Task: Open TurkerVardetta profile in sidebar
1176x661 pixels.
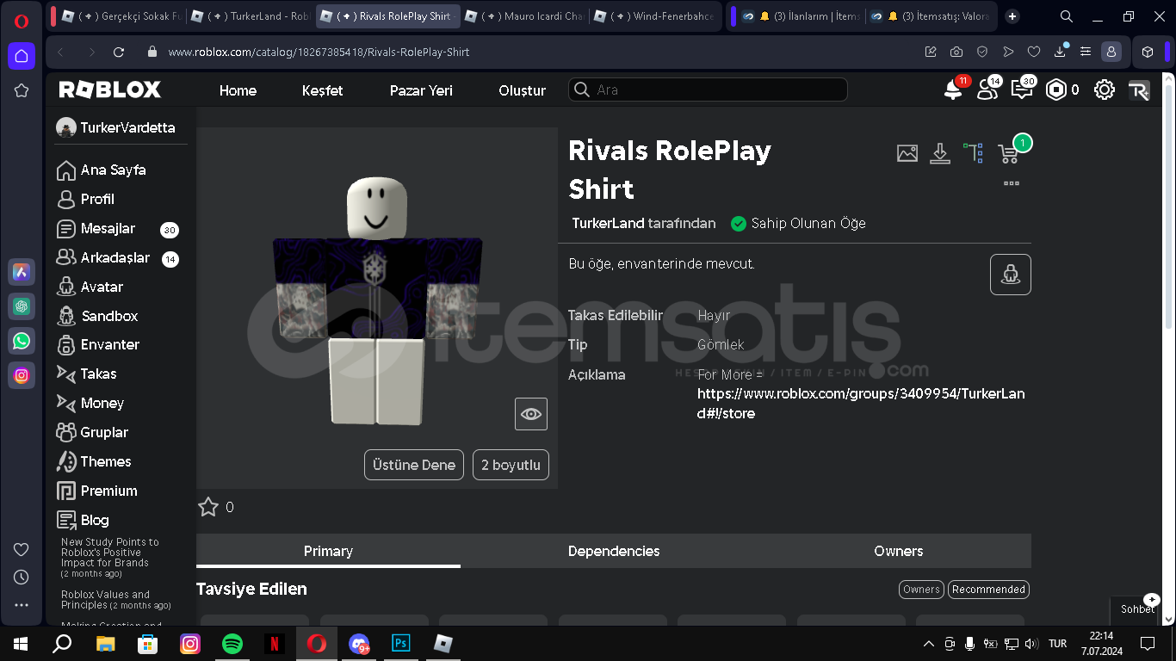Action: (x=115, y=127)
